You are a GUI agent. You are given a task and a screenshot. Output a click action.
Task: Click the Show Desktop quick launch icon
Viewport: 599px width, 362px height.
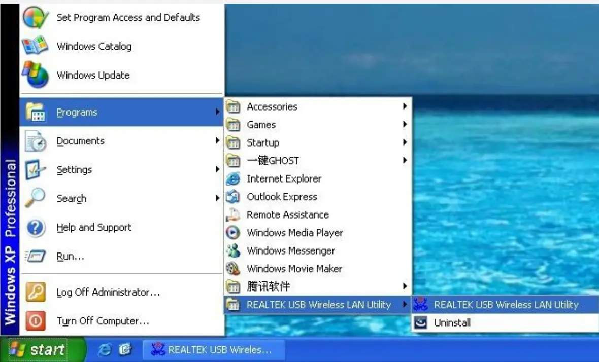[125, 349]
